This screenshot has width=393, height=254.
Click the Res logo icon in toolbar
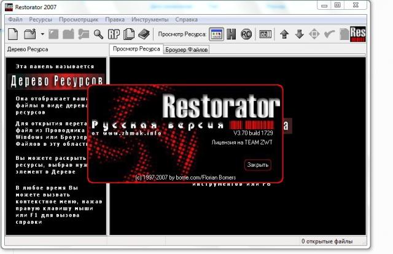coord(357,34)
